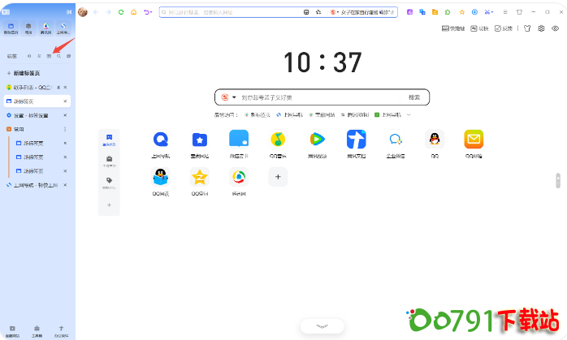Open the search engine dropdown in search box
The width and height of the screenshot is (567, 340).
coord(234,97)
